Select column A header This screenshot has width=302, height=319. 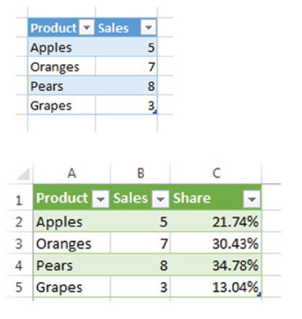tap(72, 173)
